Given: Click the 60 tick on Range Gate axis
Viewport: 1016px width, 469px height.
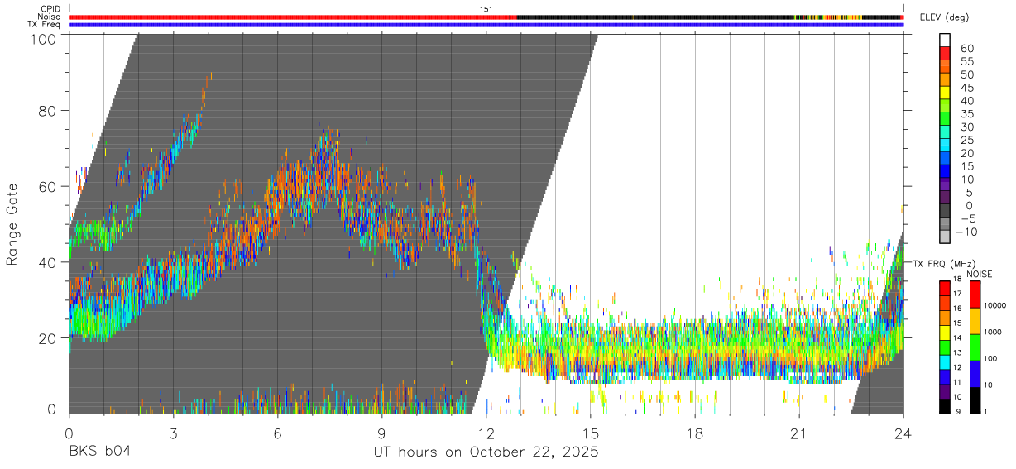Looking at the screenshot, I should (x=47, y=187).
